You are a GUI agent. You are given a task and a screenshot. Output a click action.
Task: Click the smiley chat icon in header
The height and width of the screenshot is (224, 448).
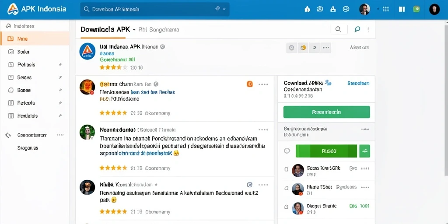pos(346,9)
